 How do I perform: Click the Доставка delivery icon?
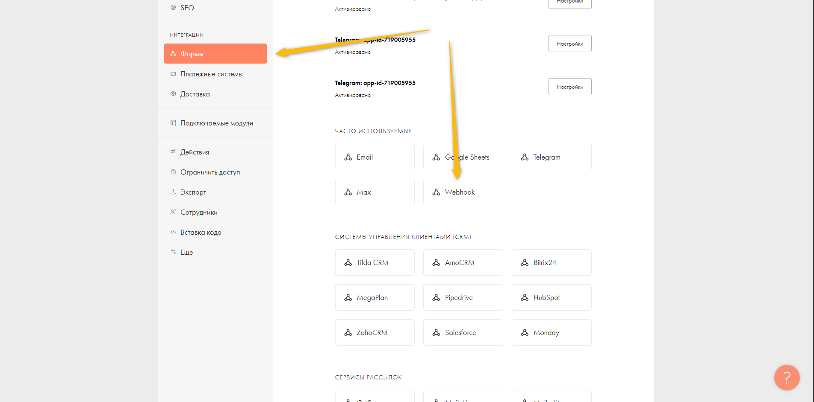coord(173,94)
